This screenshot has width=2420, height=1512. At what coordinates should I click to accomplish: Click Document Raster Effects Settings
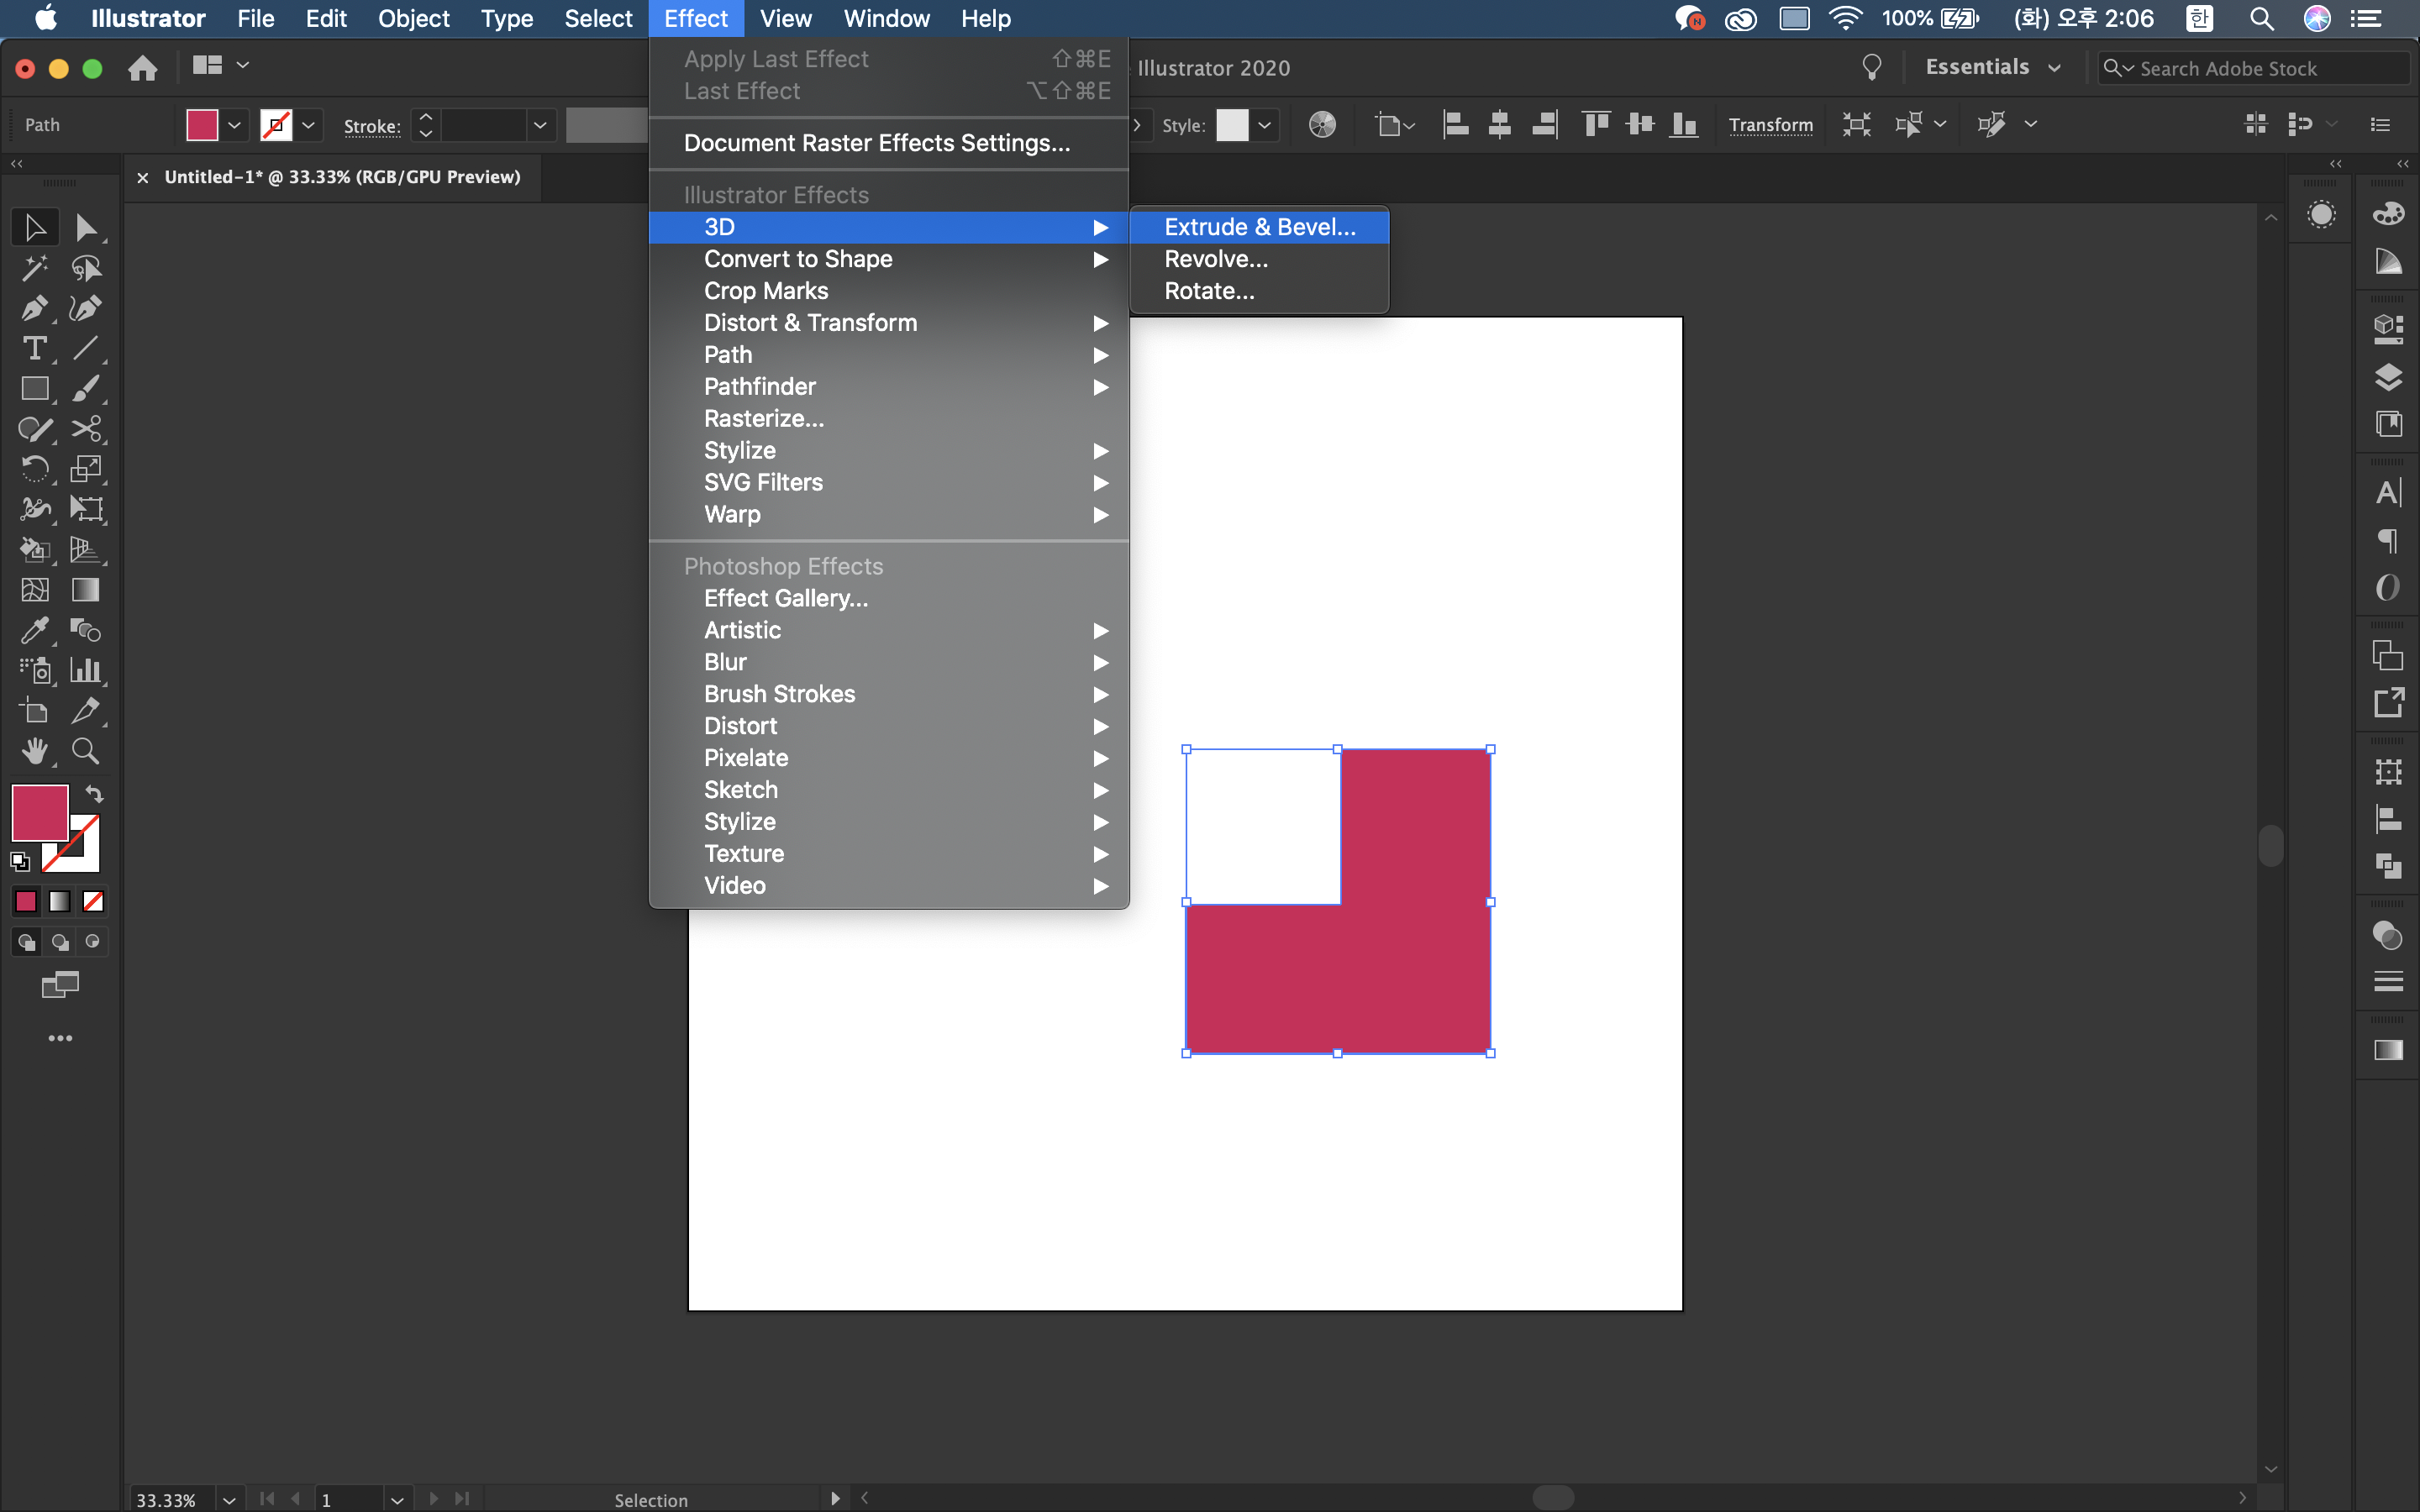(x=876, y=143)
